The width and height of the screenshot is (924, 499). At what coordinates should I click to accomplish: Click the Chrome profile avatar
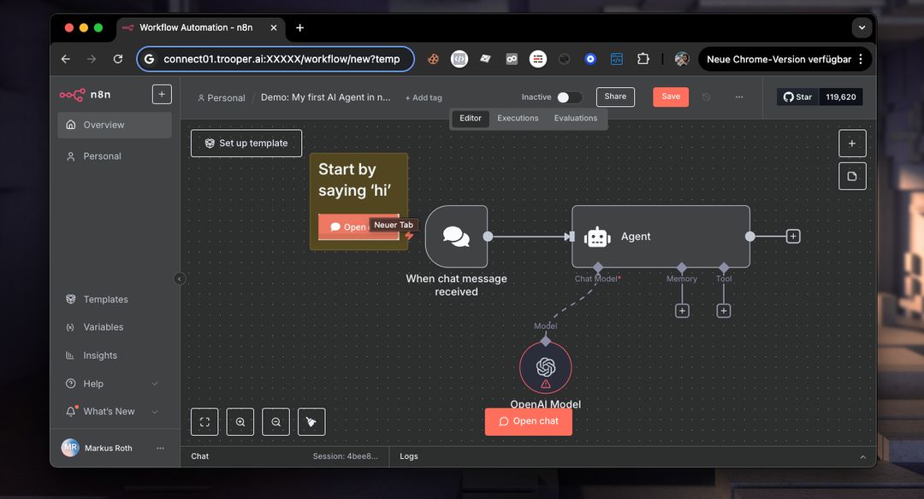pos(682,59)
